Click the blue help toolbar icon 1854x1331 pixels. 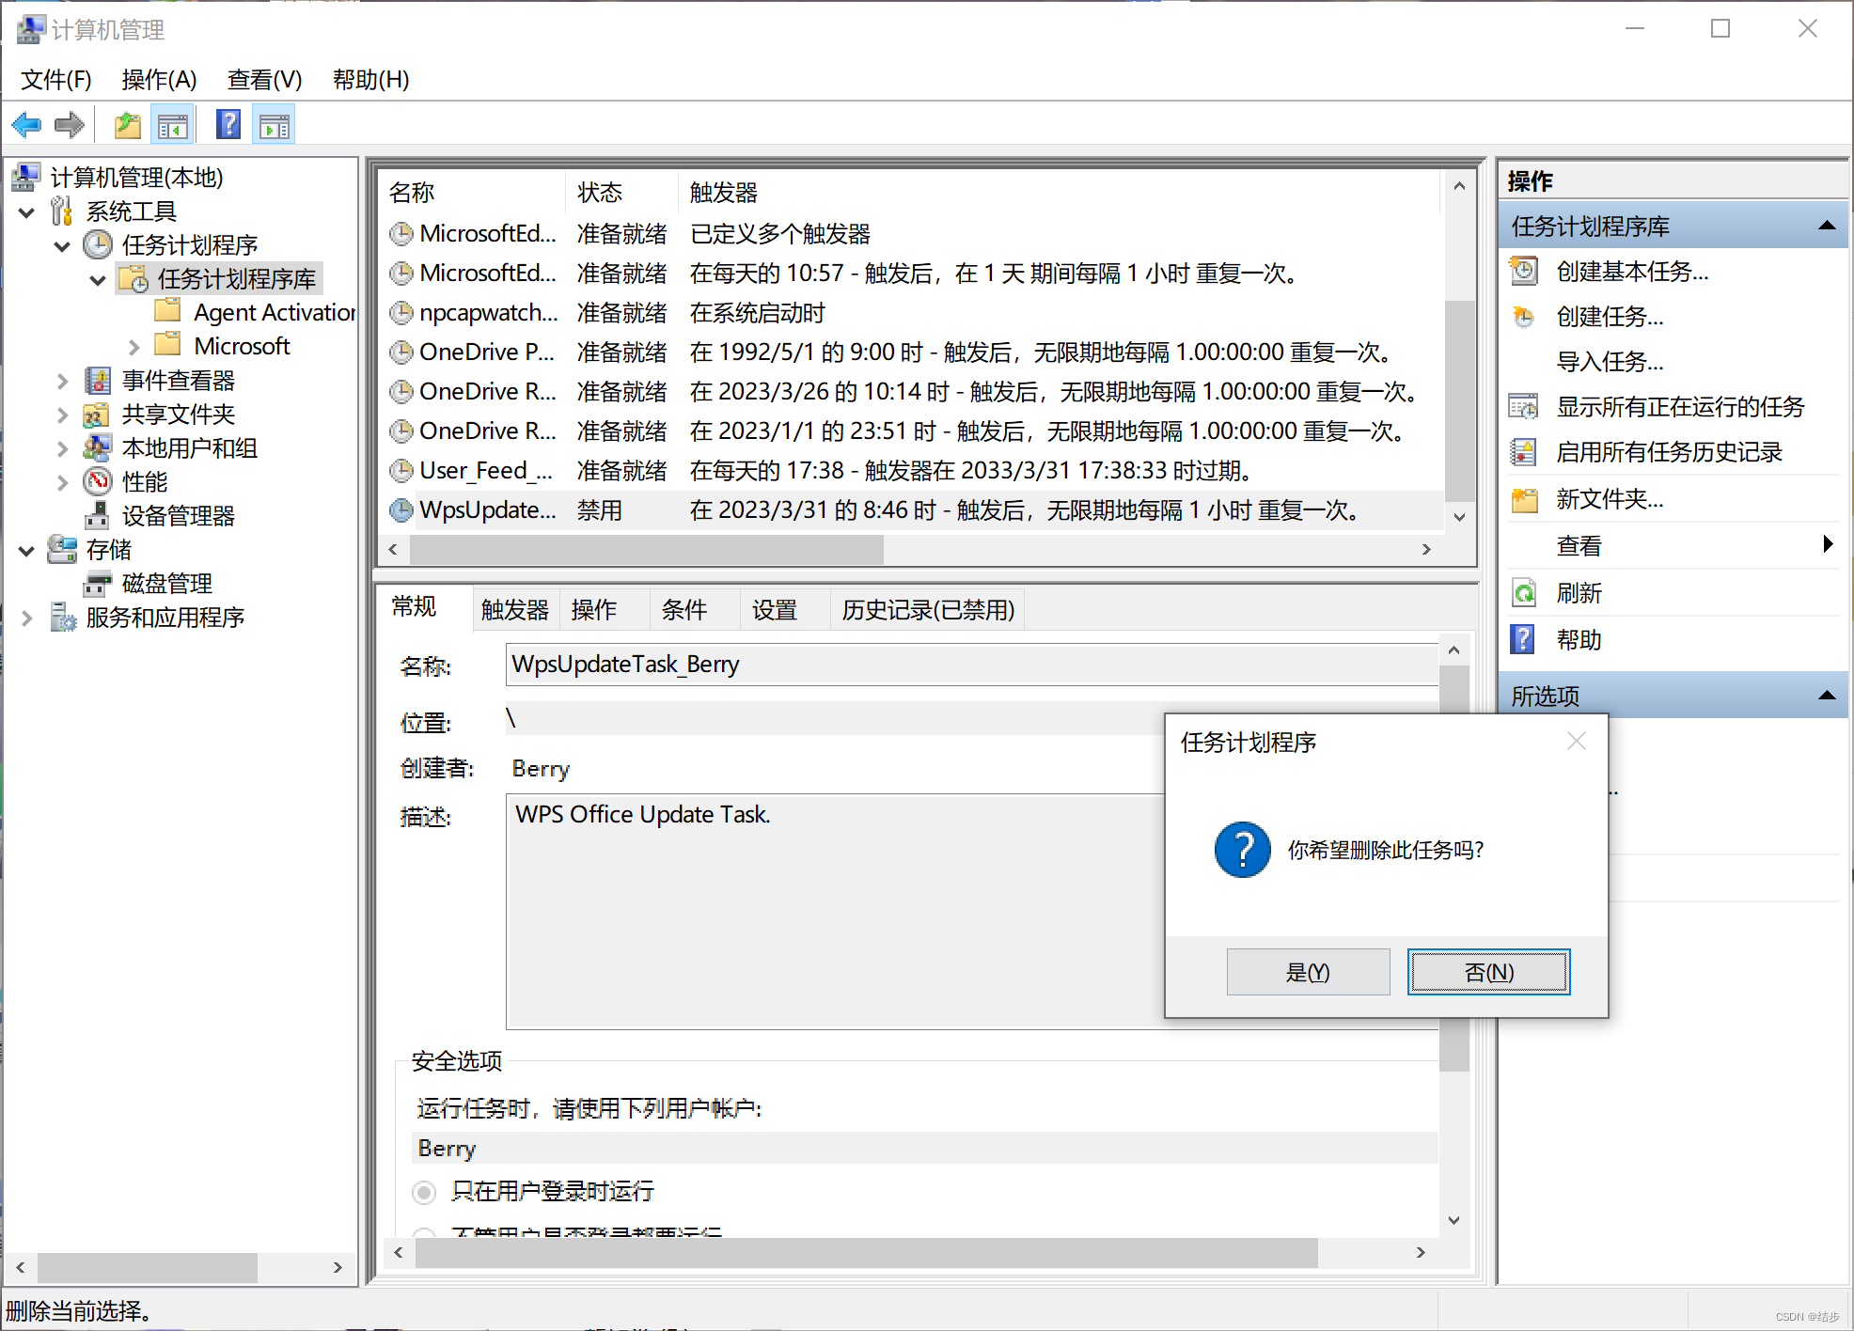pyautogui.click(x=228, y=125)
